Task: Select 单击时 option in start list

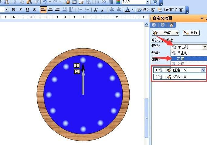Action: coord(189,53)
